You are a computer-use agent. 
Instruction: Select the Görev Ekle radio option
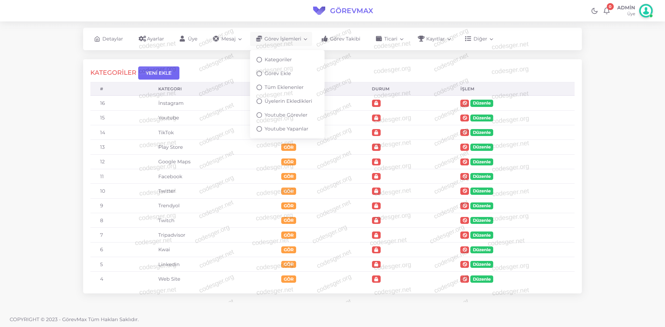(259, 73)
